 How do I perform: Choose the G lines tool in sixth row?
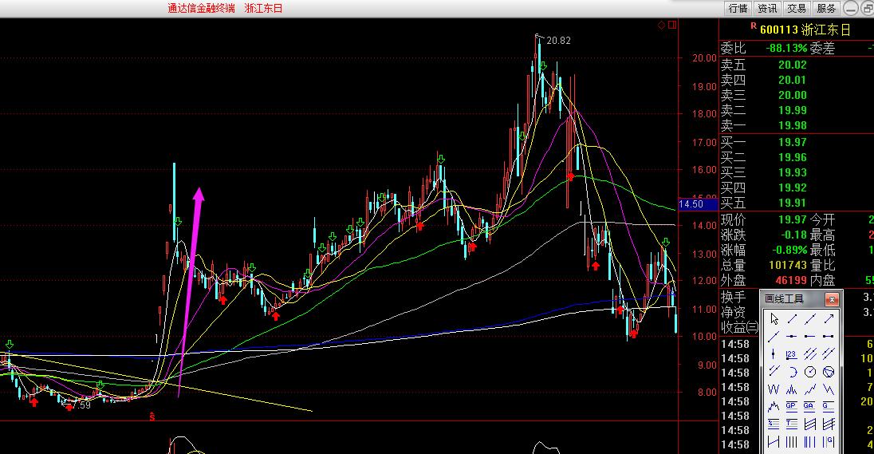[x=829, y=407]
